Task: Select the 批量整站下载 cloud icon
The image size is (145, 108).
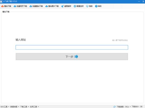Action: (x=31, y=6)
